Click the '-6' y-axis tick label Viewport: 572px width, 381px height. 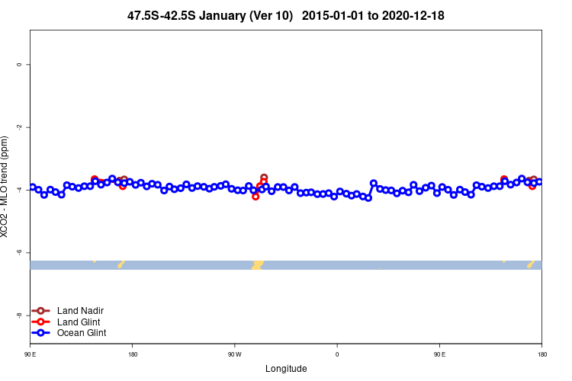click(18, 252)
